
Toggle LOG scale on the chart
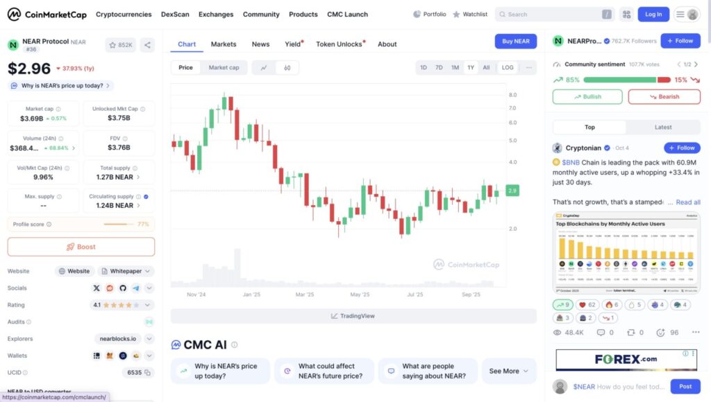(x=507, y=67)
